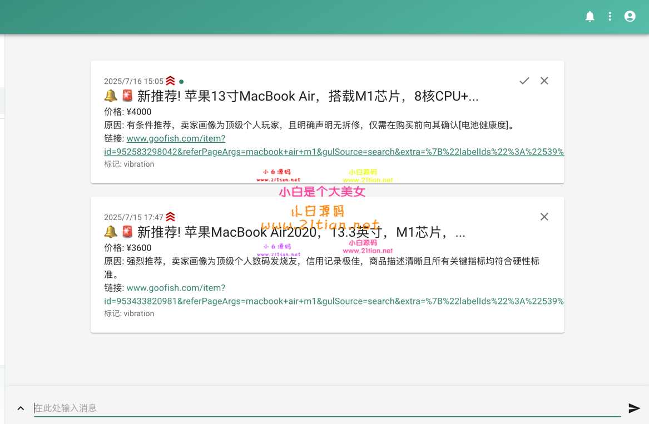Click the red layered icon beside the 7/15 timestamp
This screenshot has height=424, width=649.
point(170,217)
